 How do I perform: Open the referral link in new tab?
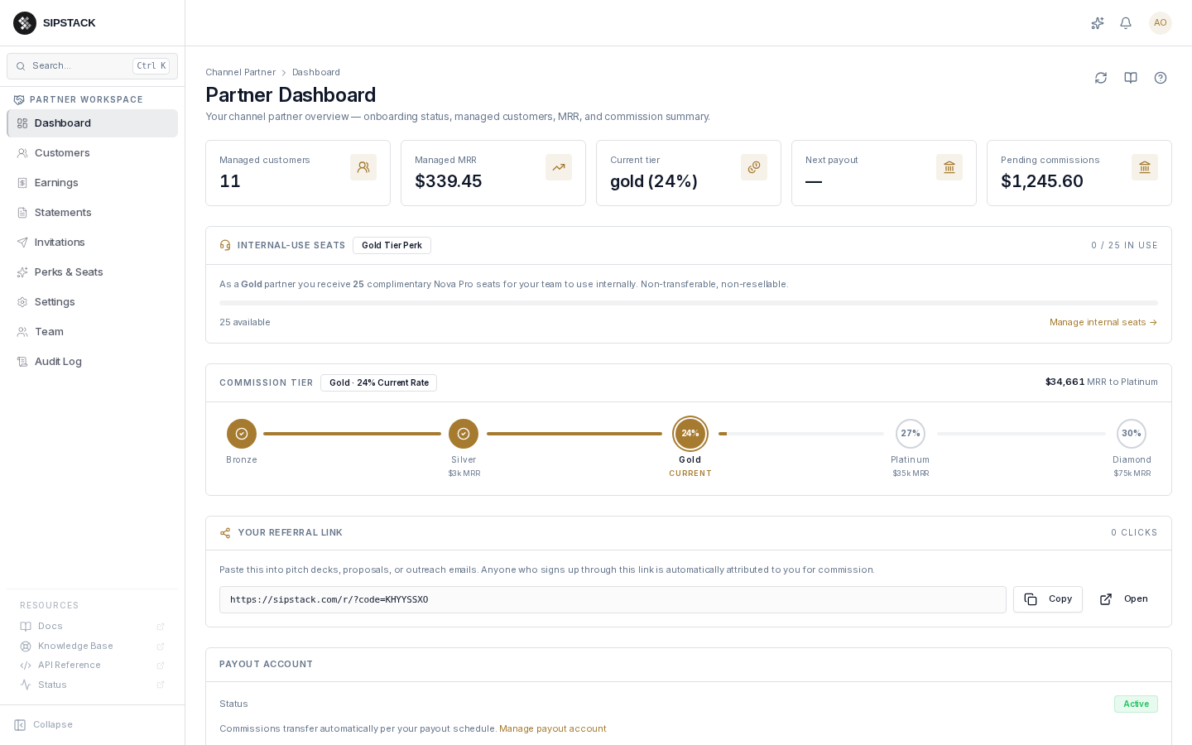click(1124, 599)
